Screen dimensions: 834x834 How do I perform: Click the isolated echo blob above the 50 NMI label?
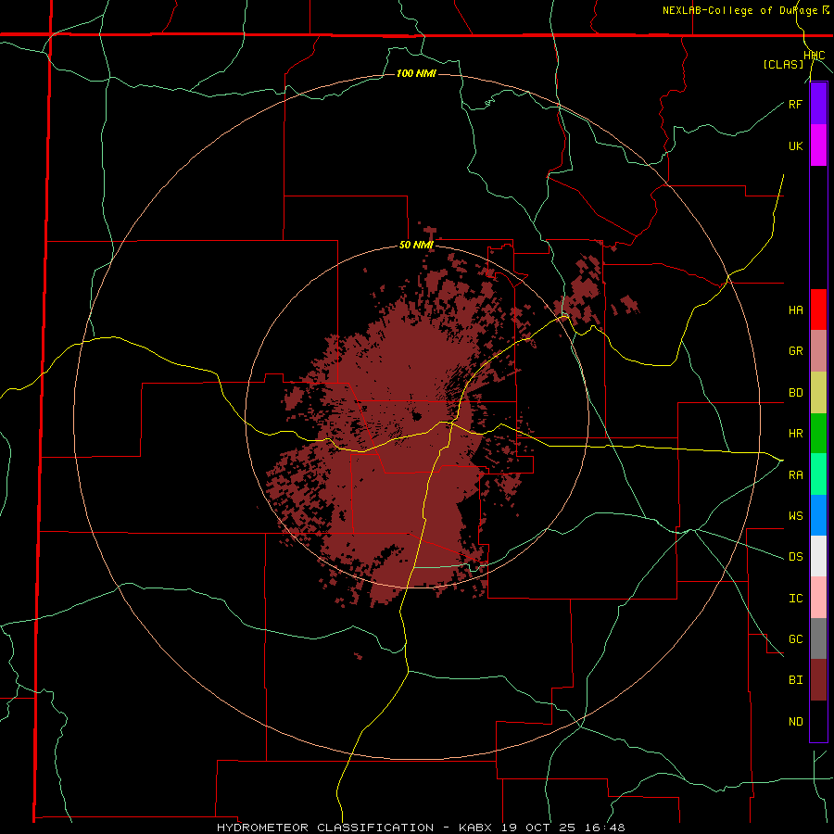(x=430, y=232)
